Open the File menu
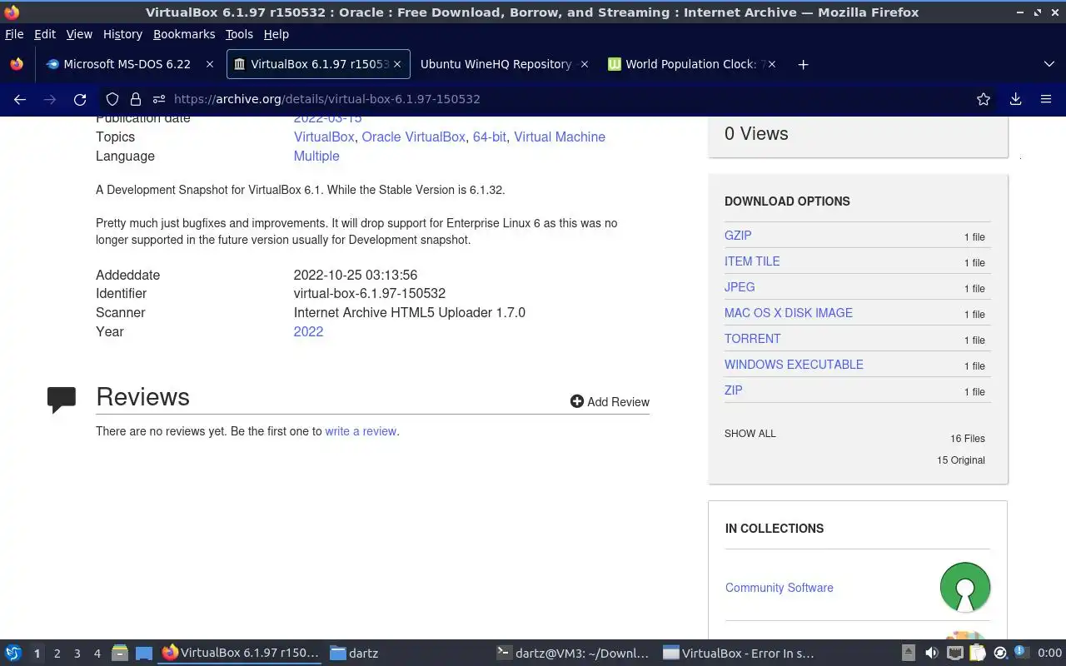This screenshot has height=666, width=1066. pyautogui.click(x=14, y=34)
